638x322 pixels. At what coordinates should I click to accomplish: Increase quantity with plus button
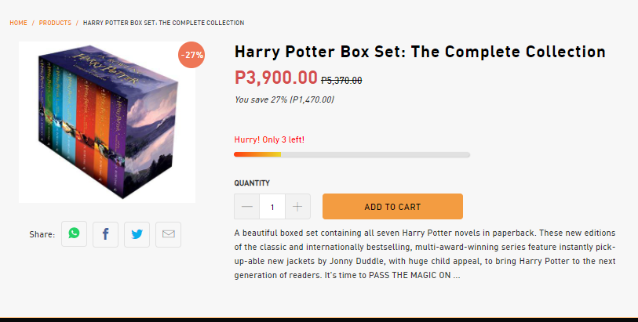[297, 207]
